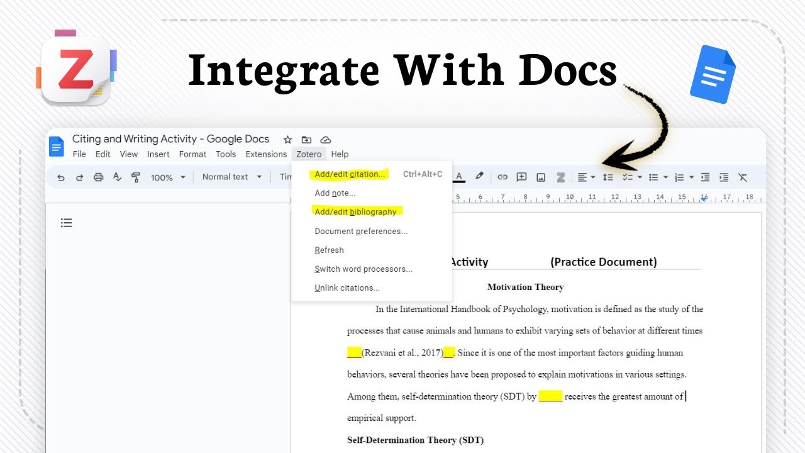This screenshot has width=805, height=453.
Task: Open Google Docs home icon
Action: 57,147
